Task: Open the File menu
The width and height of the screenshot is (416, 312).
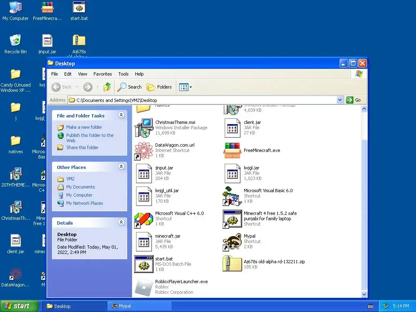Action: coord(55,74)
